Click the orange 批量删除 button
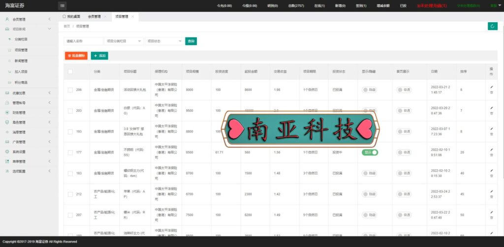Viewport: 504px width, 247px height. pyautogui.click(x=76, y=56)
